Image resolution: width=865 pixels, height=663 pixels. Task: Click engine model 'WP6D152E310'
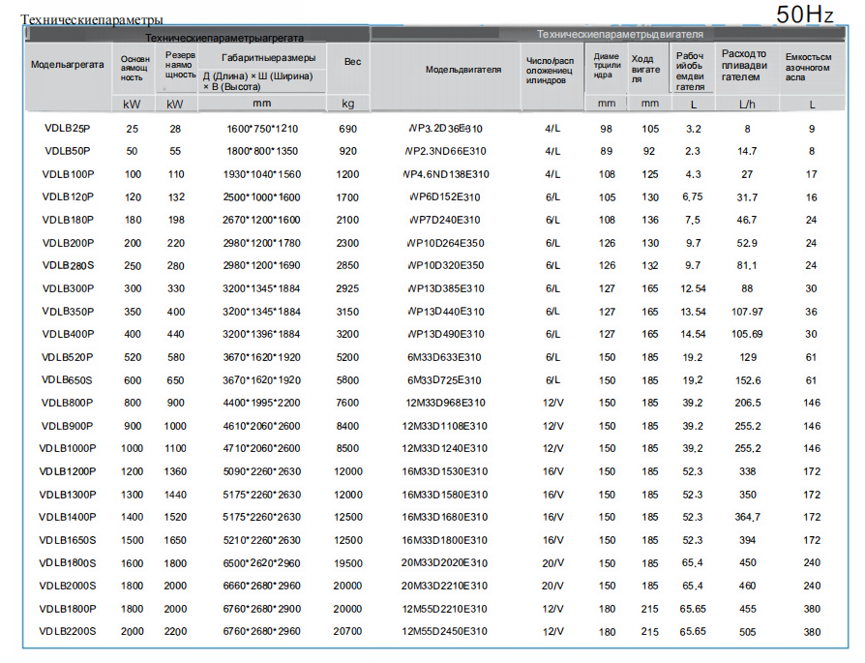click(x=445, y=197)
